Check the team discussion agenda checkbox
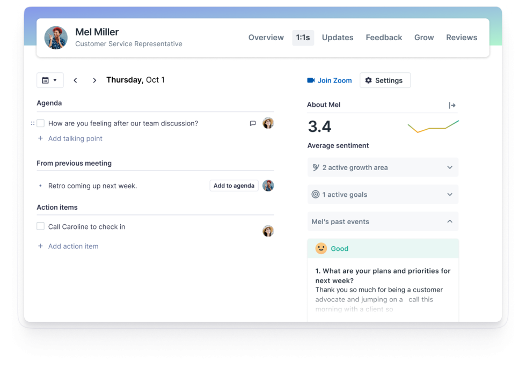This screenshot has height=370, width=526. (41, 123)
